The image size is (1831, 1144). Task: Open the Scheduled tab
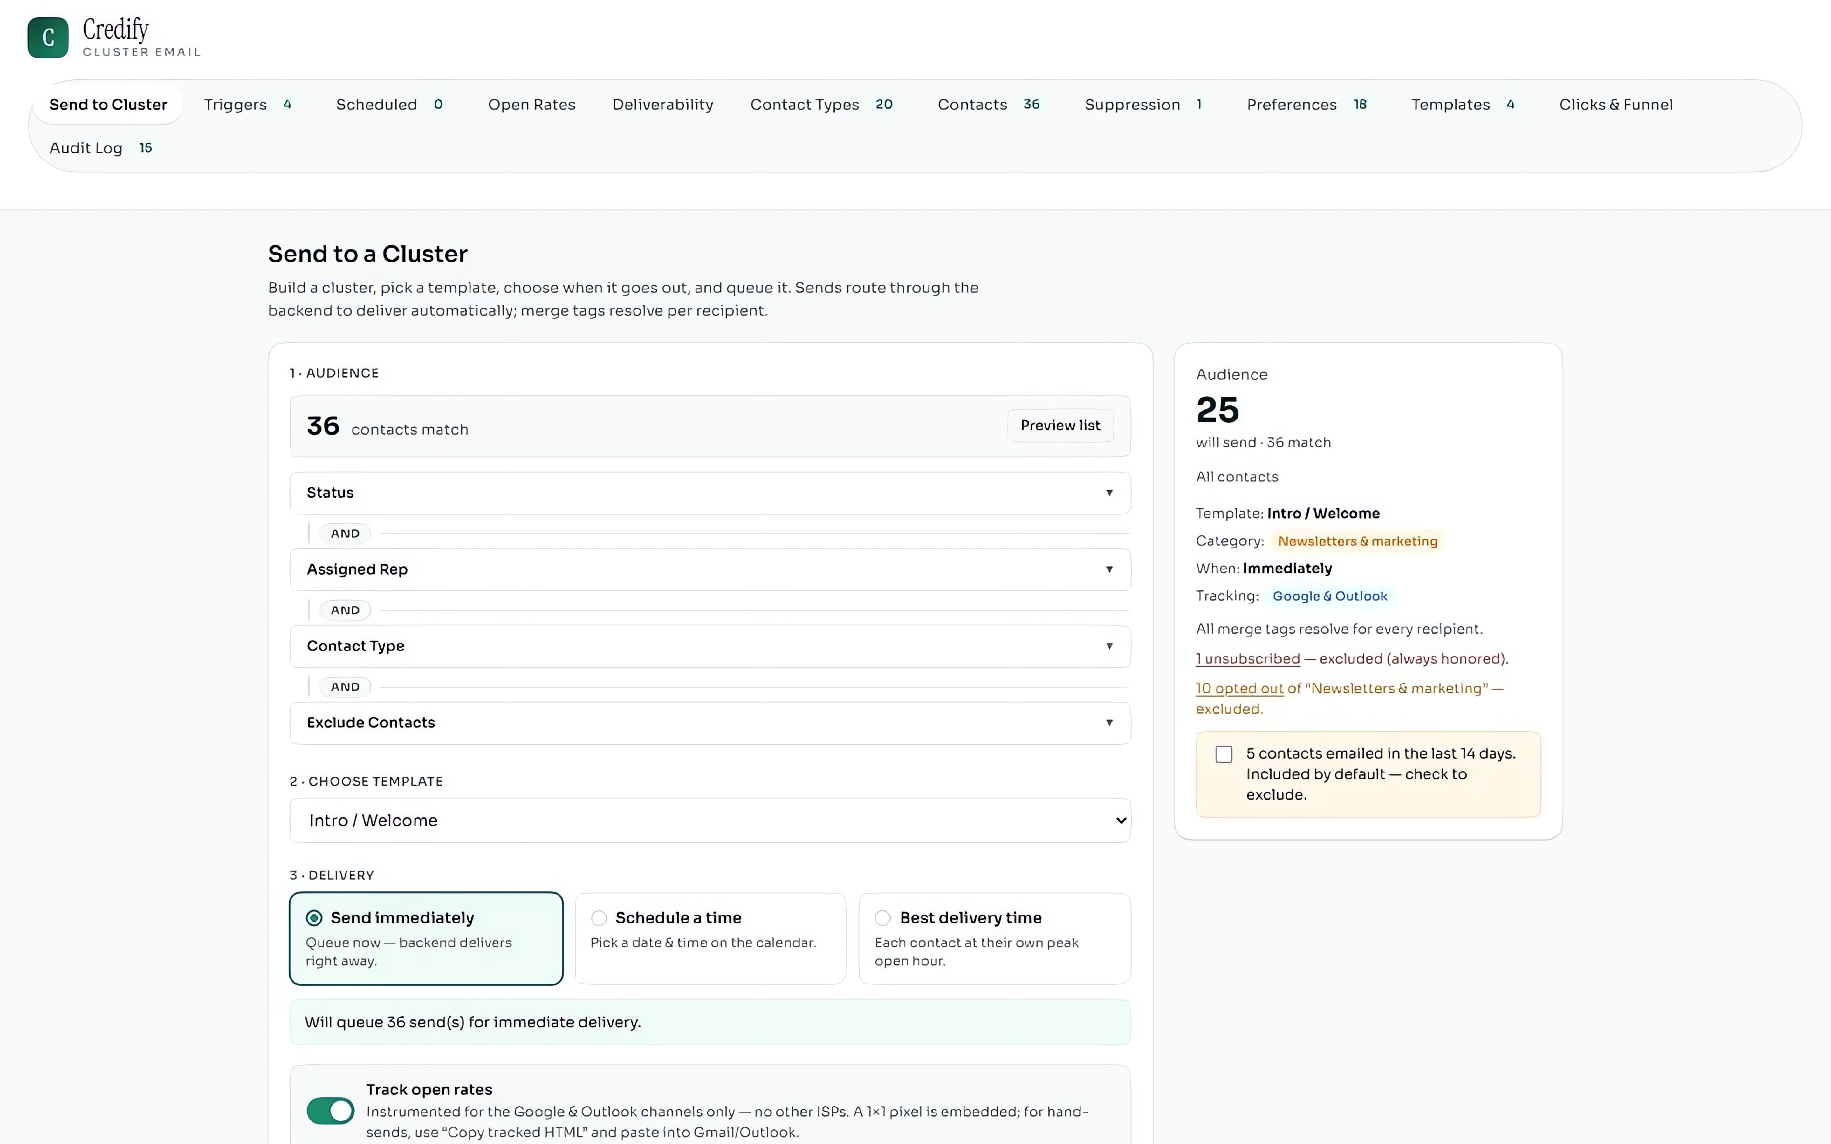click(x=390, y=105)
